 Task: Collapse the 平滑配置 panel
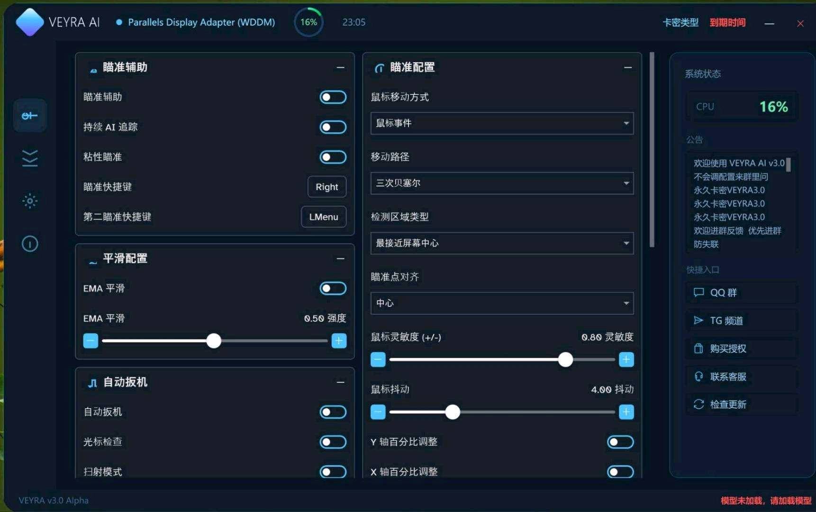pyautogui.click(x=340, y=259)
